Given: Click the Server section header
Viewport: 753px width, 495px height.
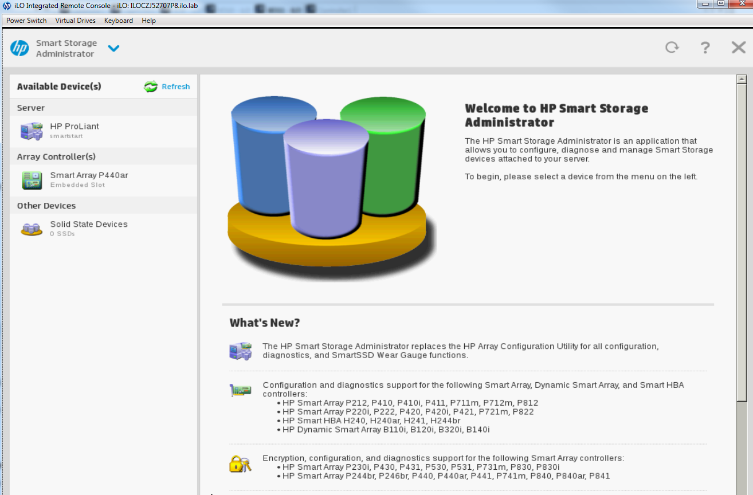Looking at the screenshot, I should [104, 108].
